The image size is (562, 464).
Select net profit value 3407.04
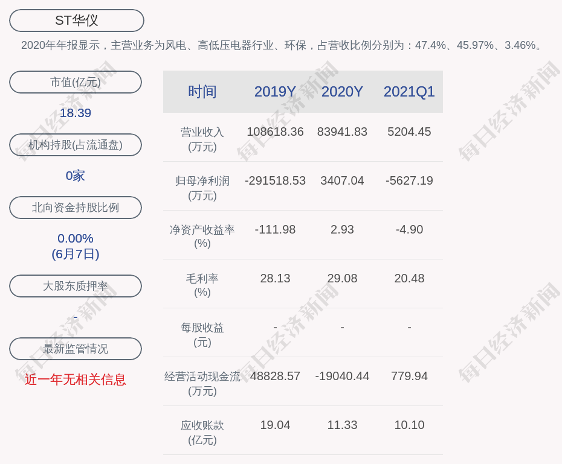pos(342,180)
